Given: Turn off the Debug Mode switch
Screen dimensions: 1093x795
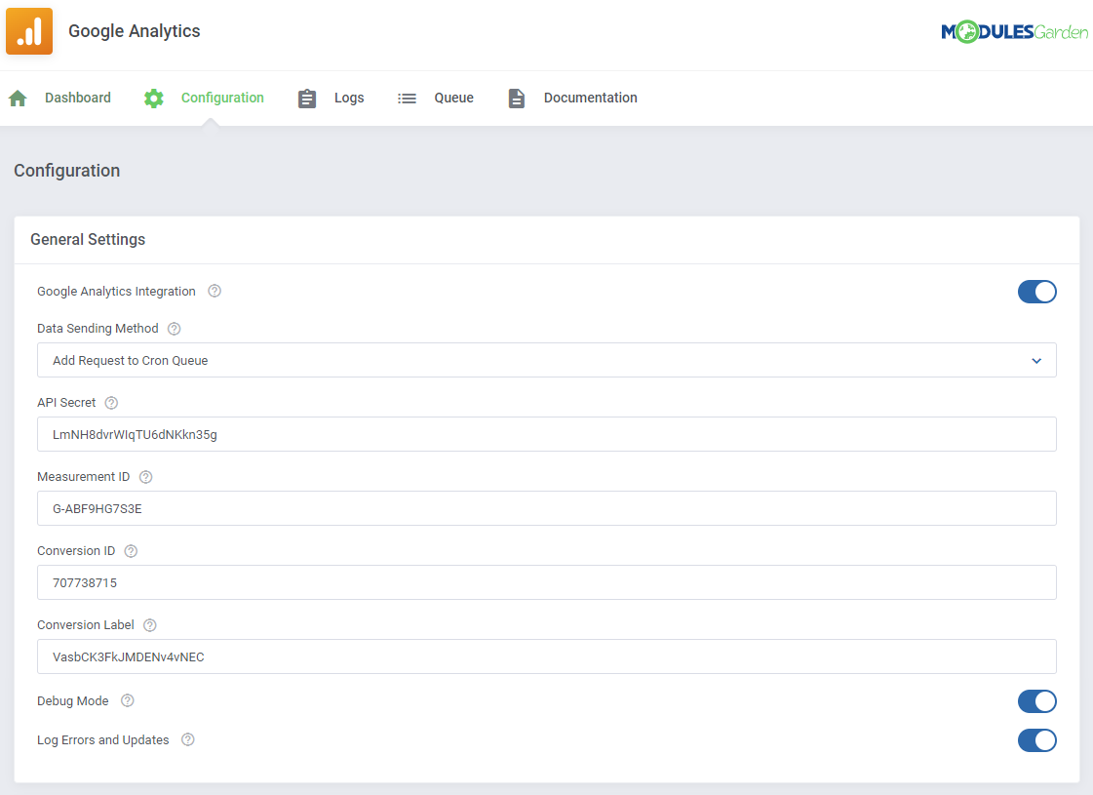Looking at the screenshot, I should (x=1037, y=701).
